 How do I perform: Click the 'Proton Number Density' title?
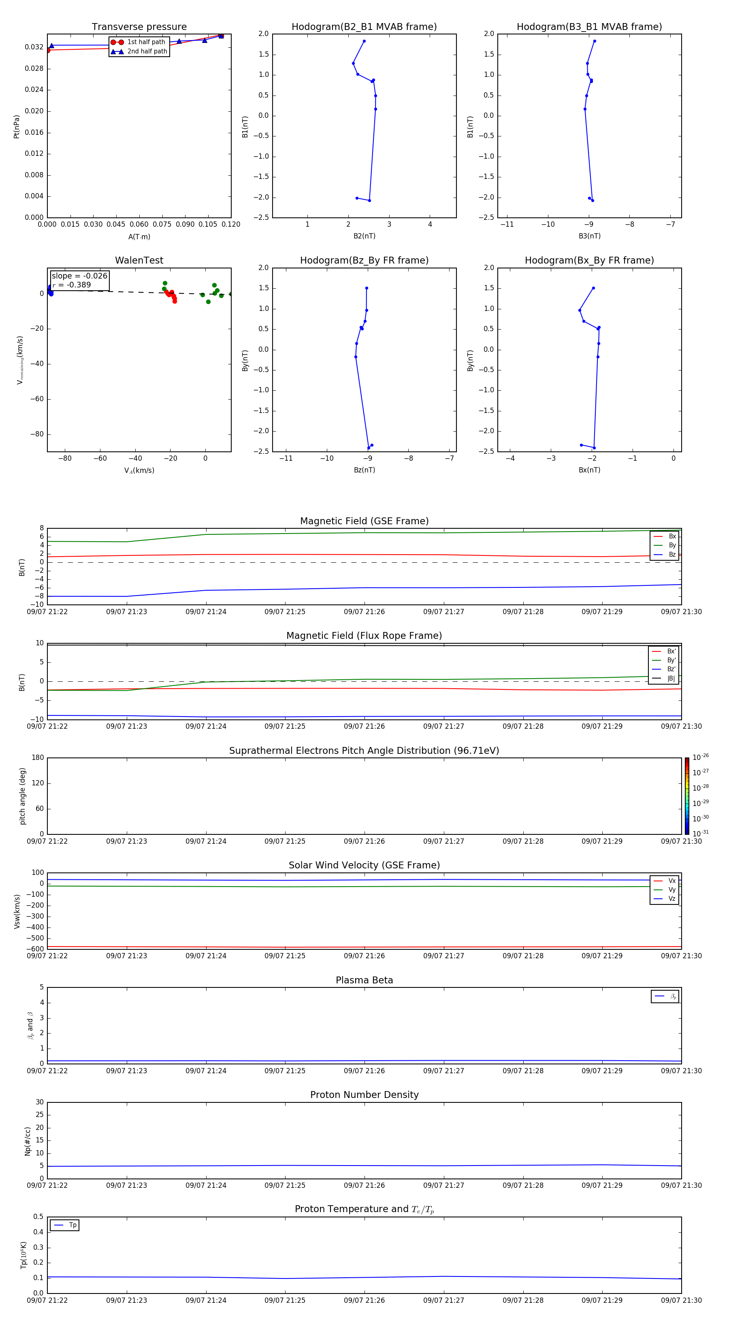coord(364,1095)
